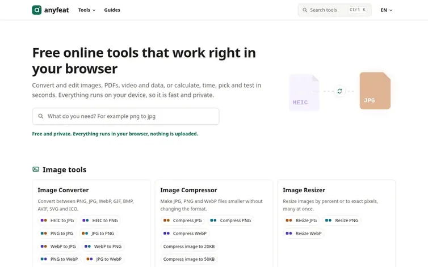Open the HEIC to PNG tool

(100, 221)
